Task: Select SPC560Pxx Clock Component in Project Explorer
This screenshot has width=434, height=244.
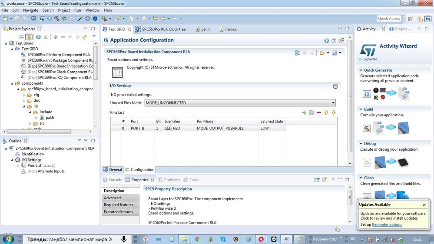Action: [x=57, y=72]
